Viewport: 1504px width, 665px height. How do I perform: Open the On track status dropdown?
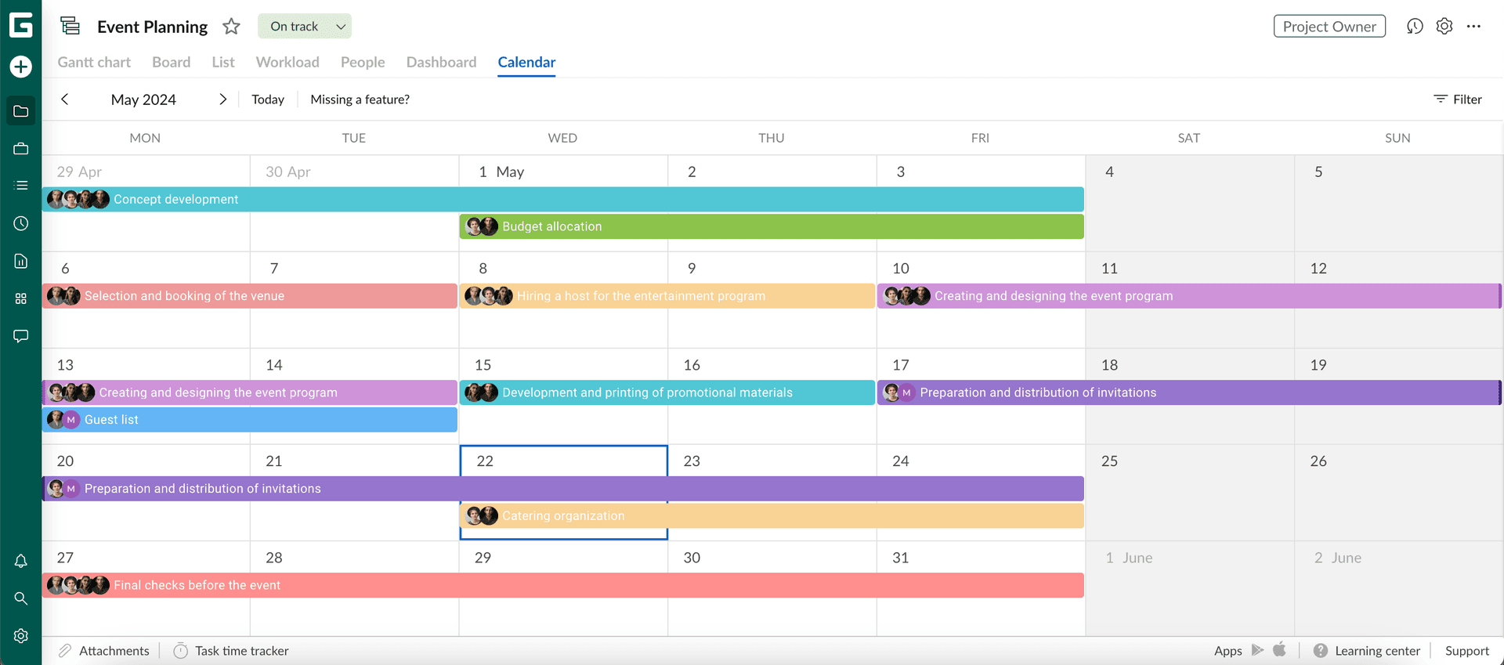click(x=305, y=26)
